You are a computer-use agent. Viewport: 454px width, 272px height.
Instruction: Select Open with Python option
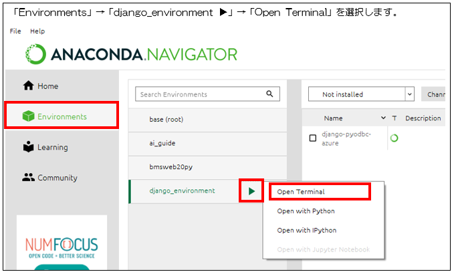pos(306,211)
